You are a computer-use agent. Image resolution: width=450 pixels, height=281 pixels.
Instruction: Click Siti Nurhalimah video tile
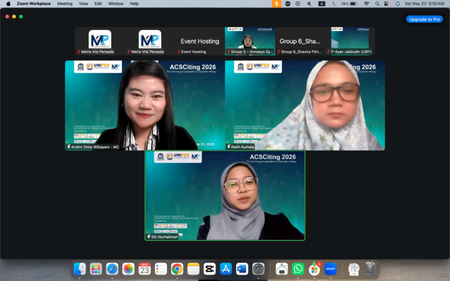click(x=225, y=196)
